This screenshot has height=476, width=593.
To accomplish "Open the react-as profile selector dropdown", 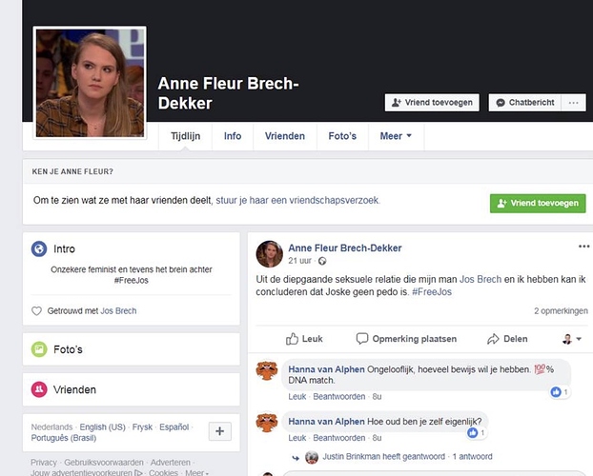I will coord(572,339).
